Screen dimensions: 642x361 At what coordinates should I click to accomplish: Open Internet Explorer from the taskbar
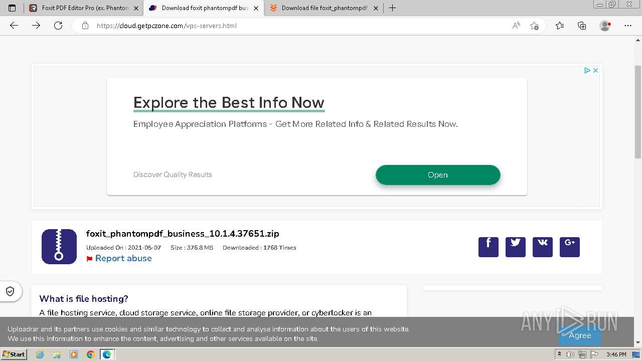[40, 354]
